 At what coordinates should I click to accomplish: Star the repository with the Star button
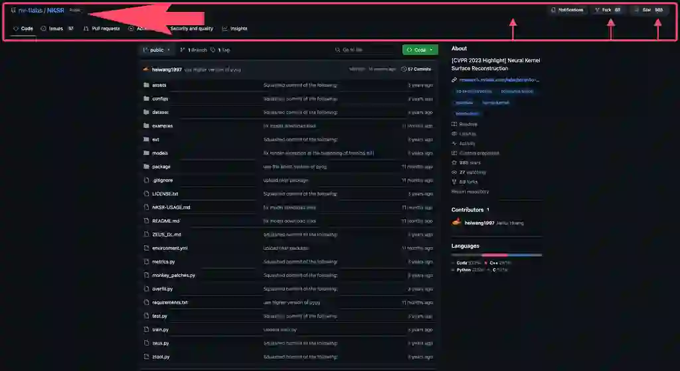click(x=648, y=10)
